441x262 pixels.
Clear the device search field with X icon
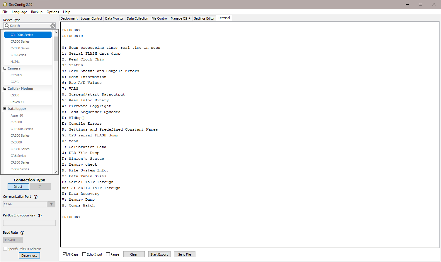pyautogui.click(x=53, y=26)
